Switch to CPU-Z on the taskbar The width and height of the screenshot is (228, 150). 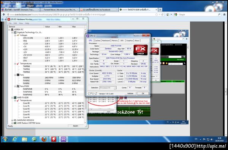[x=63, y=139]
